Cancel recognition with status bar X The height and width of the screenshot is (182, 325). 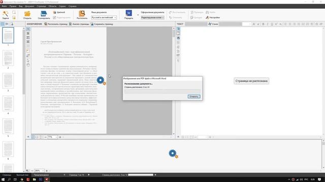tap(155, 175)
